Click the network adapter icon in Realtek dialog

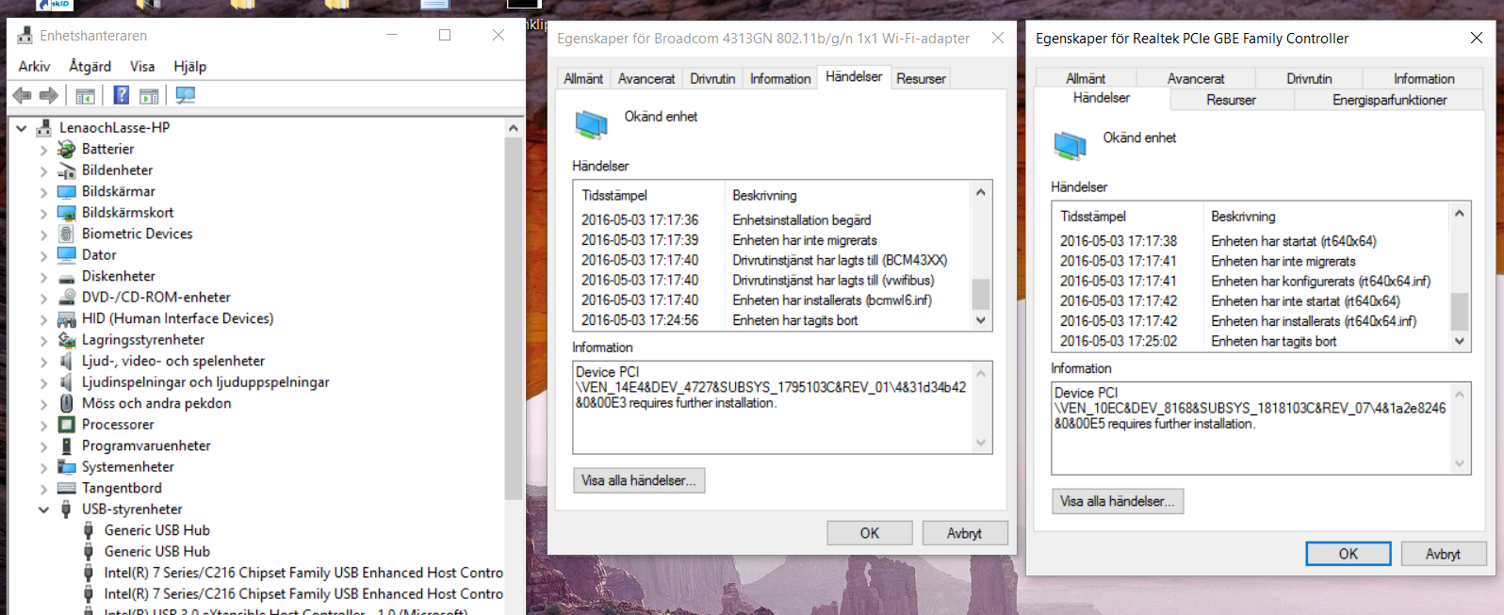[x=1071, y=145]
